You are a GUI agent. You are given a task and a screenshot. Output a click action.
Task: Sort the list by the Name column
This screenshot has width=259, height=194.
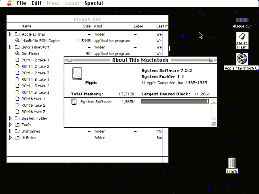(x=26, y=26)
